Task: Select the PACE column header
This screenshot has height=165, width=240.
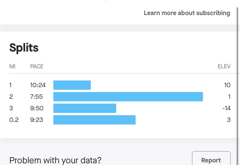Action: click(37, 66)
